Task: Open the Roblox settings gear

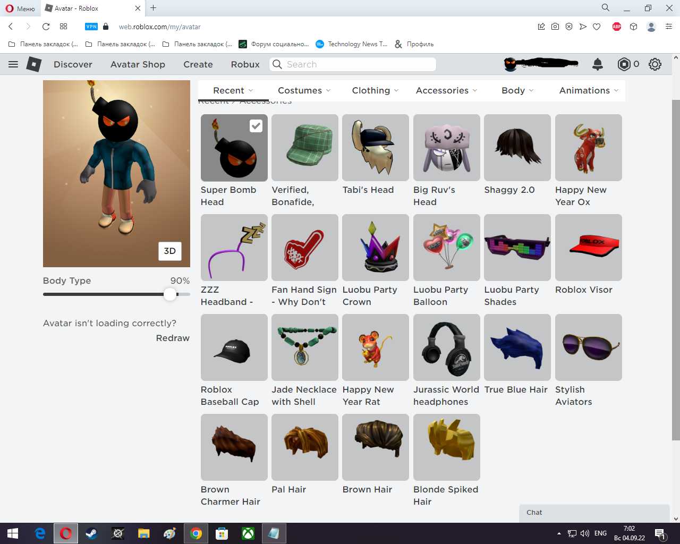Action: (655, 64)
